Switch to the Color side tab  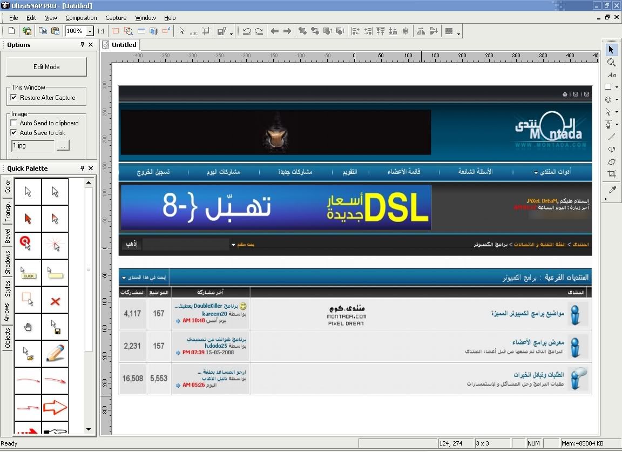click(x=7, y=186)
